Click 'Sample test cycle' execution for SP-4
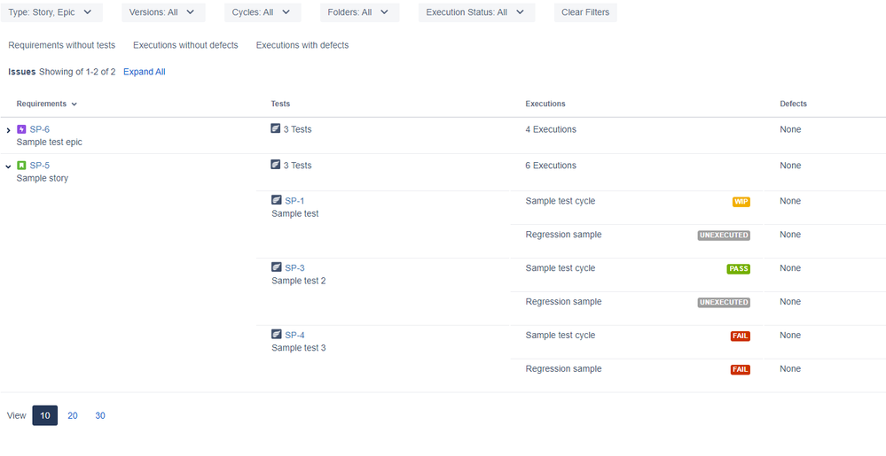 click(560, 336)
